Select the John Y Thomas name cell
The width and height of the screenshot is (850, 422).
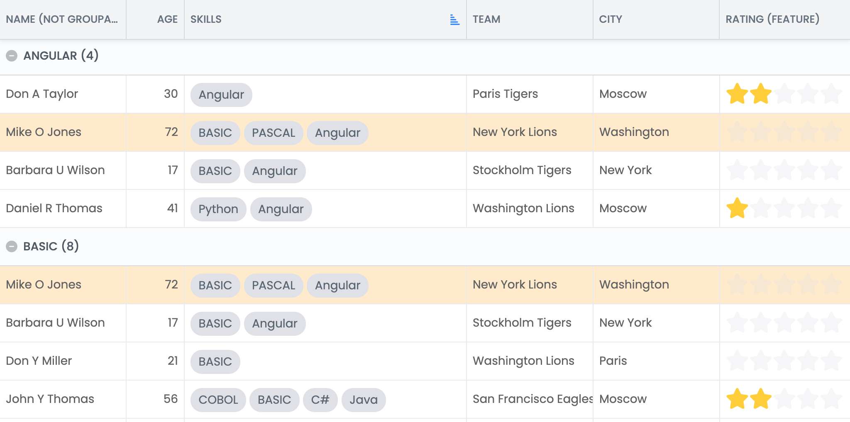click(x=63, y=399)
